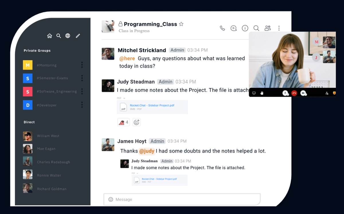The image size is (344, 214).
Task: Open the Home icon in sidebar
Action: click(x=50, y=36)
